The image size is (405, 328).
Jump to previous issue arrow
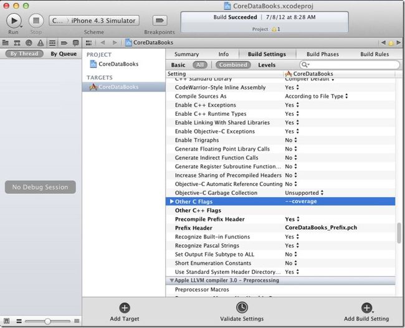pyautogui.click(x=383, y=42)
